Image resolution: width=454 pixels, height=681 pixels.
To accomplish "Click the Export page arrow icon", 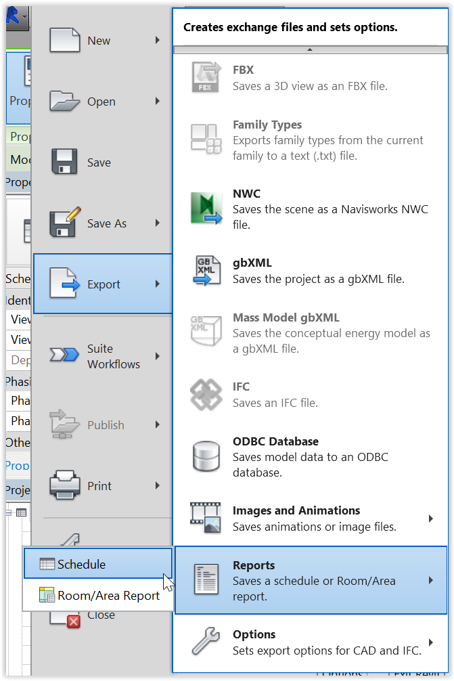I will coord(65,283).
